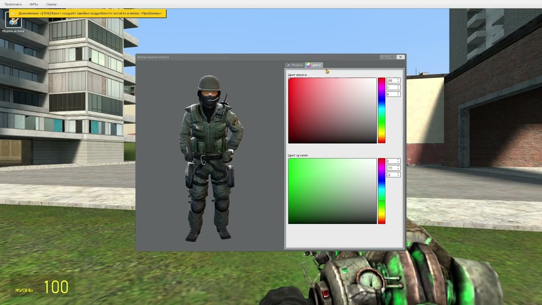Click the player color hue bar

tap(382, 111)
